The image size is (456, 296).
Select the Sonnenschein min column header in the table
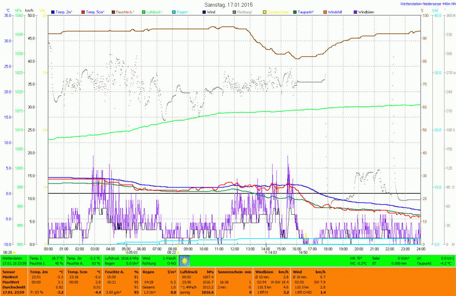point(235,272)
